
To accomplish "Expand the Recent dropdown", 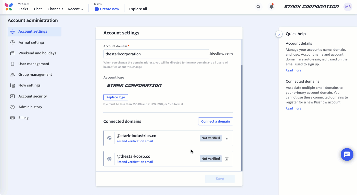I will tap(76, 9).
